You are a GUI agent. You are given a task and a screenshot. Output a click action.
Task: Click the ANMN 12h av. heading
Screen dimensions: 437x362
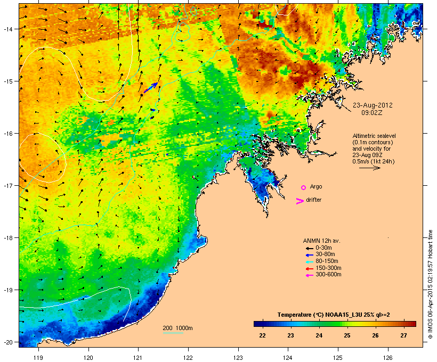(x=321, y=241)
